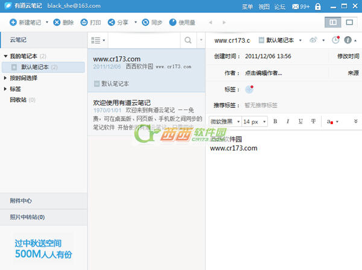The image size is (362, 270).
Task: Collapse the note info panel arrow
Action: pyautogui.click(x=355, y=40)
